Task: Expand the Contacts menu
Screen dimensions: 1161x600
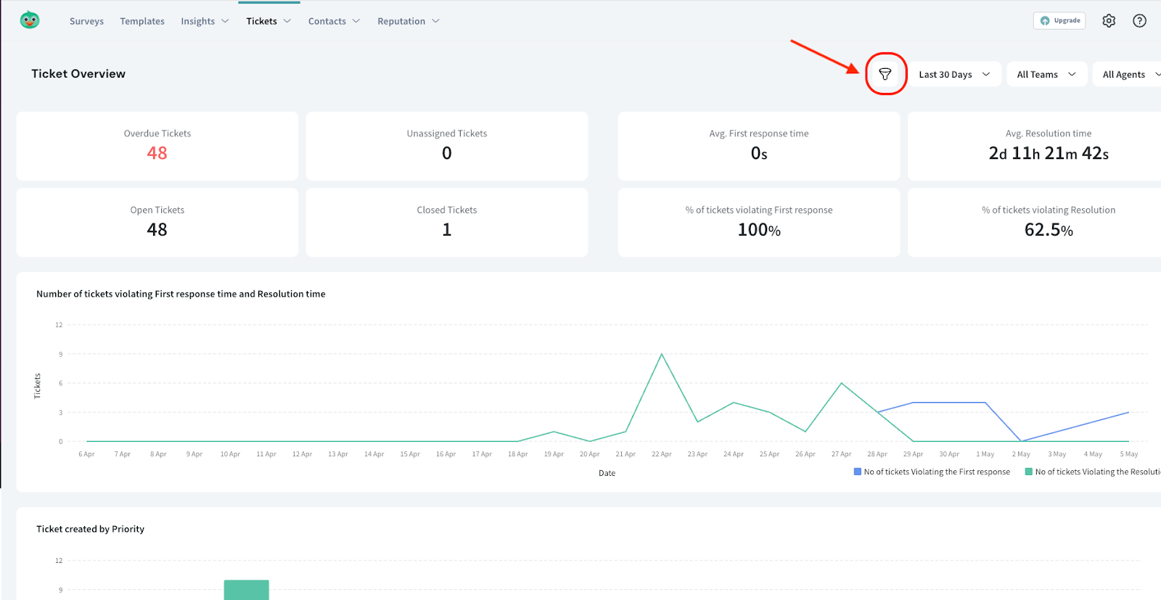Action: click(x=334, y=21)
